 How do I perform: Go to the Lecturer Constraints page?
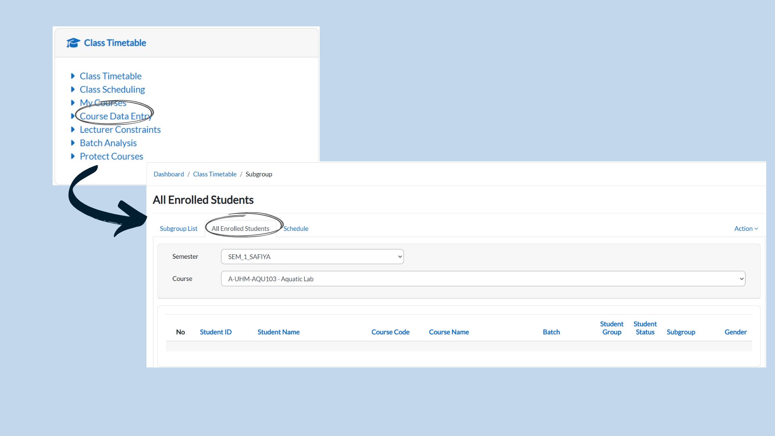click(120, 130)
